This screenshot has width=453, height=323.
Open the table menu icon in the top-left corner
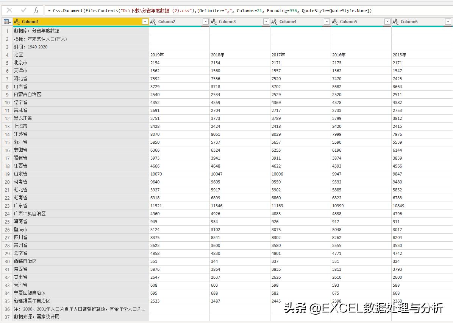[x=6, y=22]
